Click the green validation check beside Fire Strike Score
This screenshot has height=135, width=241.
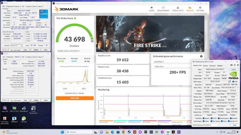click(75, 18)
